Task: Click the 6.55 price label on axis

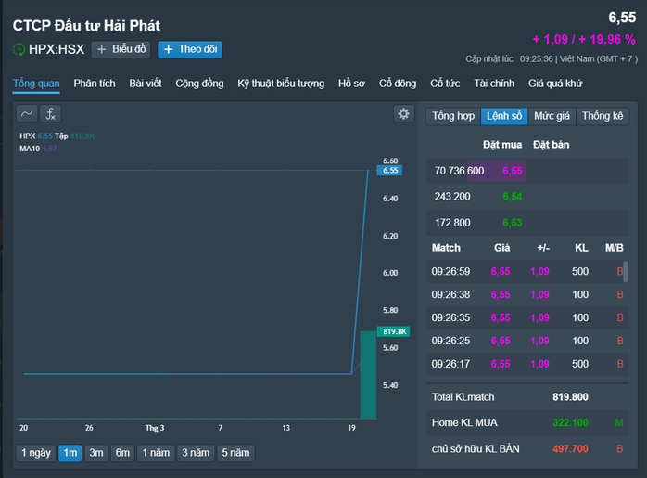Action: coord(390,170)
